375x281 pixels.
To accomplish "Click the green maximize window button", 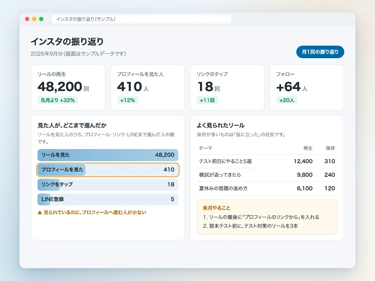I will tap(41, 19).
